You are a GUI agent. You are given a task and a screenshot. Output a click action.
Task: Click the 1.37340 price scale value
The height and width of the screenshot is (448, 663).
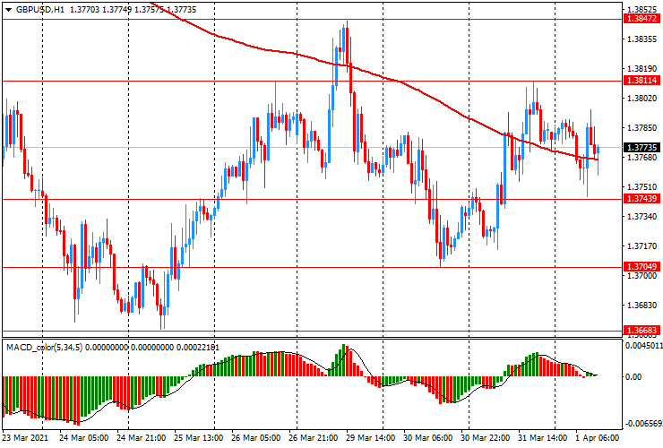pyautogui.click(x=642, y=217)
